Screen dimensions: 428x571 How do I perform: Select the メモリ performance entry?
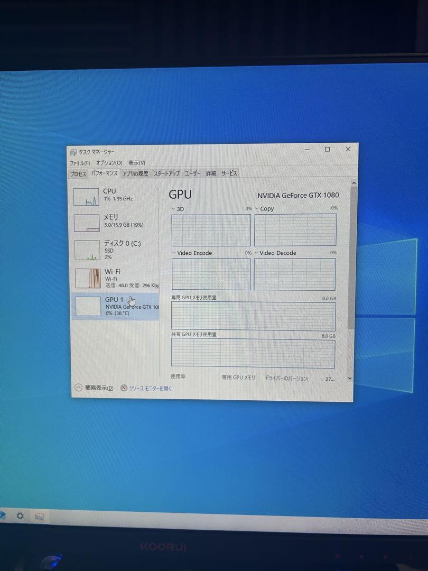[116, 223]
